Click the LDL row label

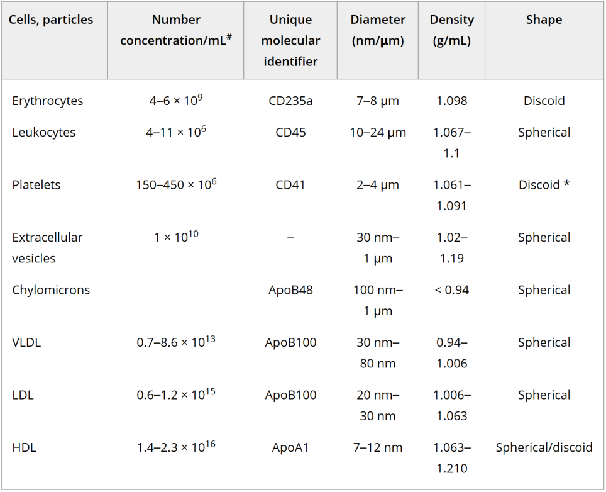tap(23, 395)
